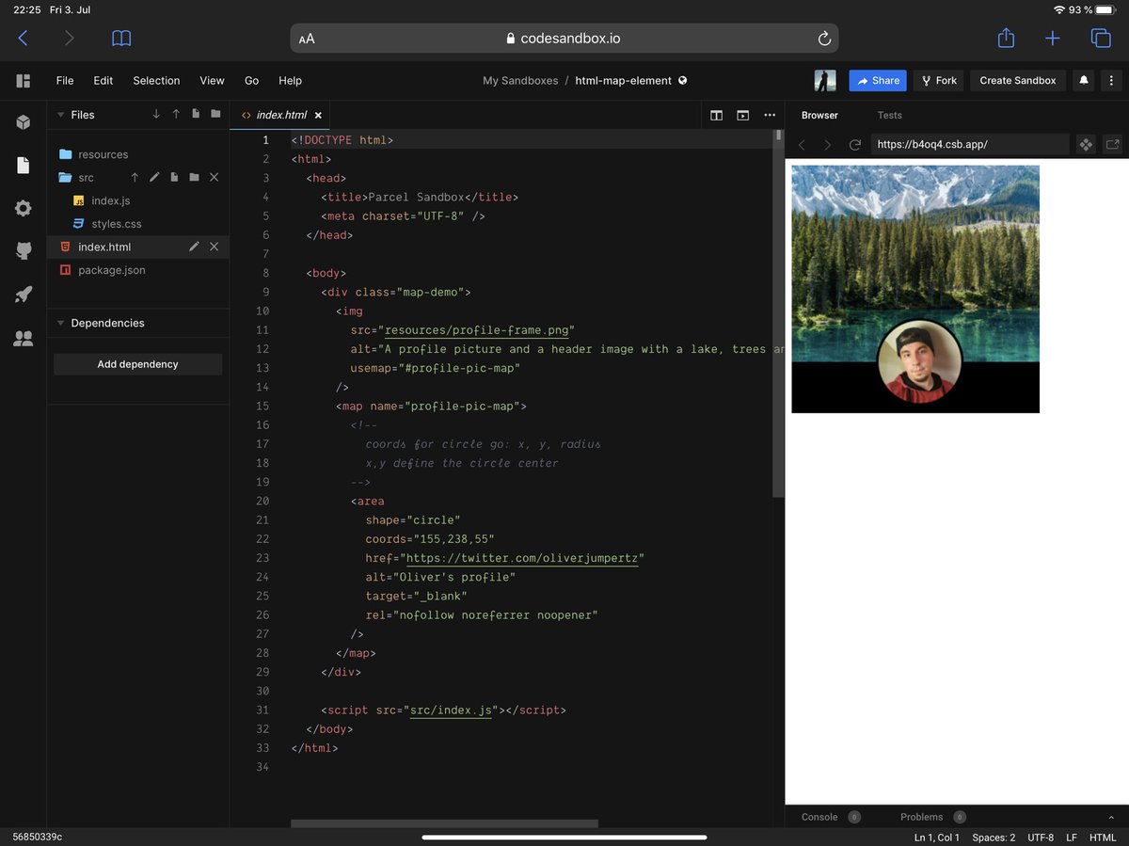Reload page via address bar refresh icon

tap(824, 39)
